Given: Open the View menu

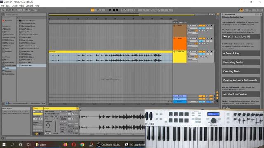Looking at the screenshot, I should point(21,6).
